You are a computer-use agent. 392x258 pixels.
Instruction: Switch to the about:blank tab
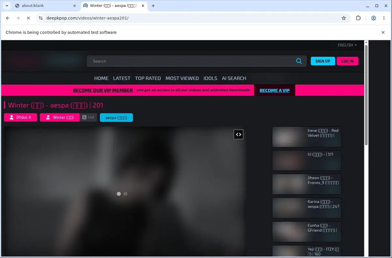(45, 6)
